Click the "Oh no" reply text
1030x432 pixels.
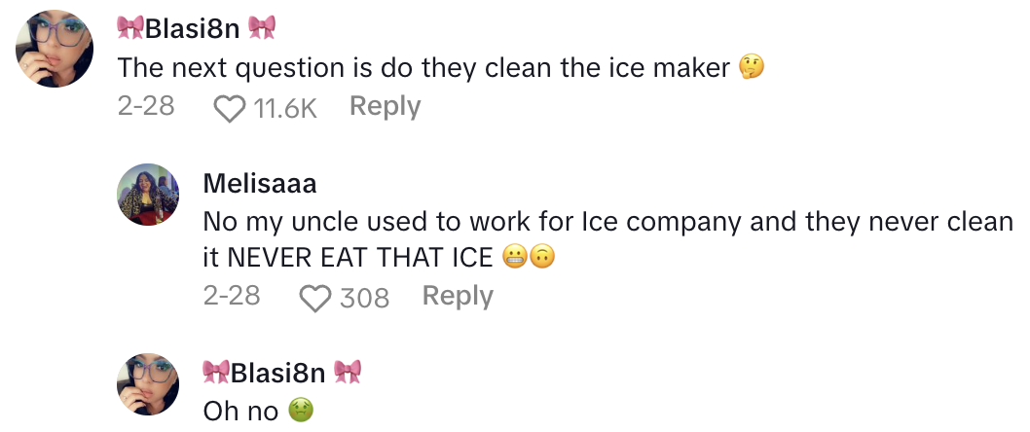point(240,412)
